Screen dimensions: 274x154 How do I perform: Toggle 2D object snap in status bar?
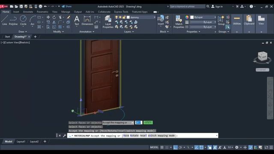201,148
